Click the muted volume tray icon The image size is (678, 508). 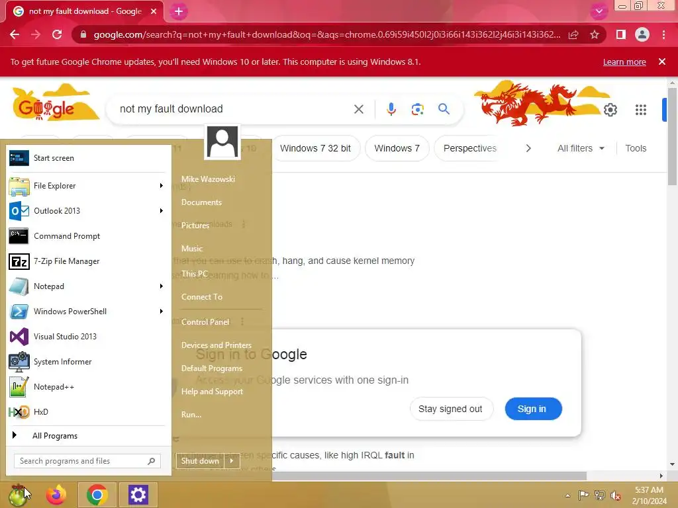click(616, 495)
